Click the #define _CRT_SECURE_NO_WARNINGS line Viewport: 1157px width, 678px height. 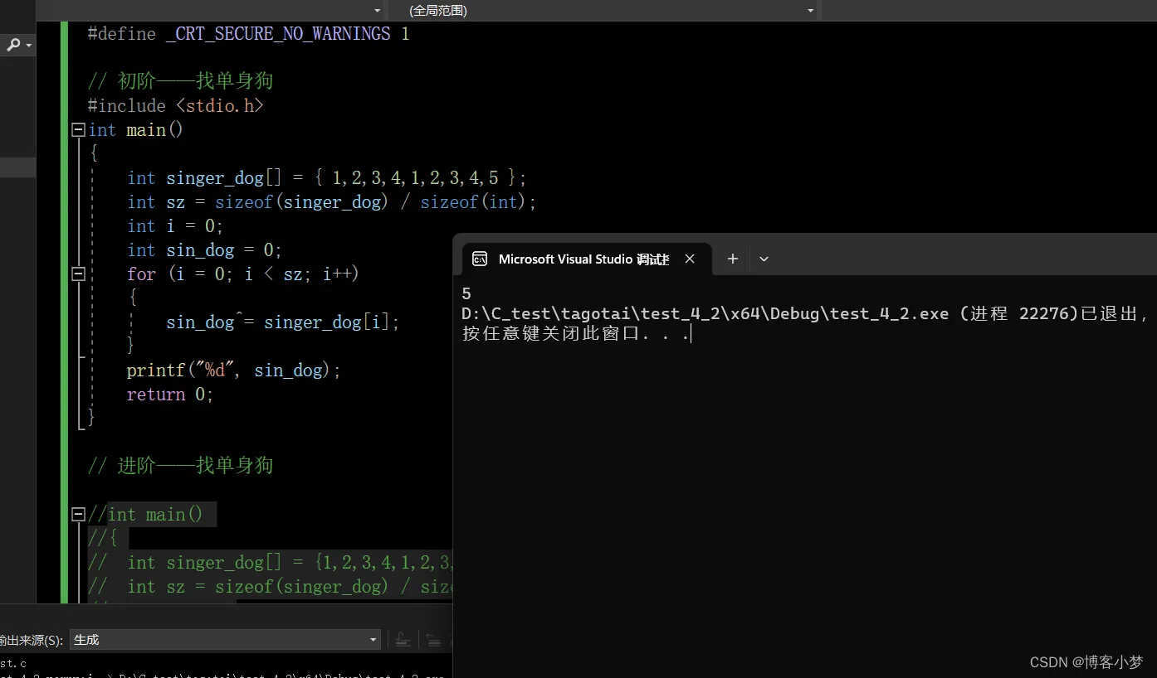pos(248,34)
